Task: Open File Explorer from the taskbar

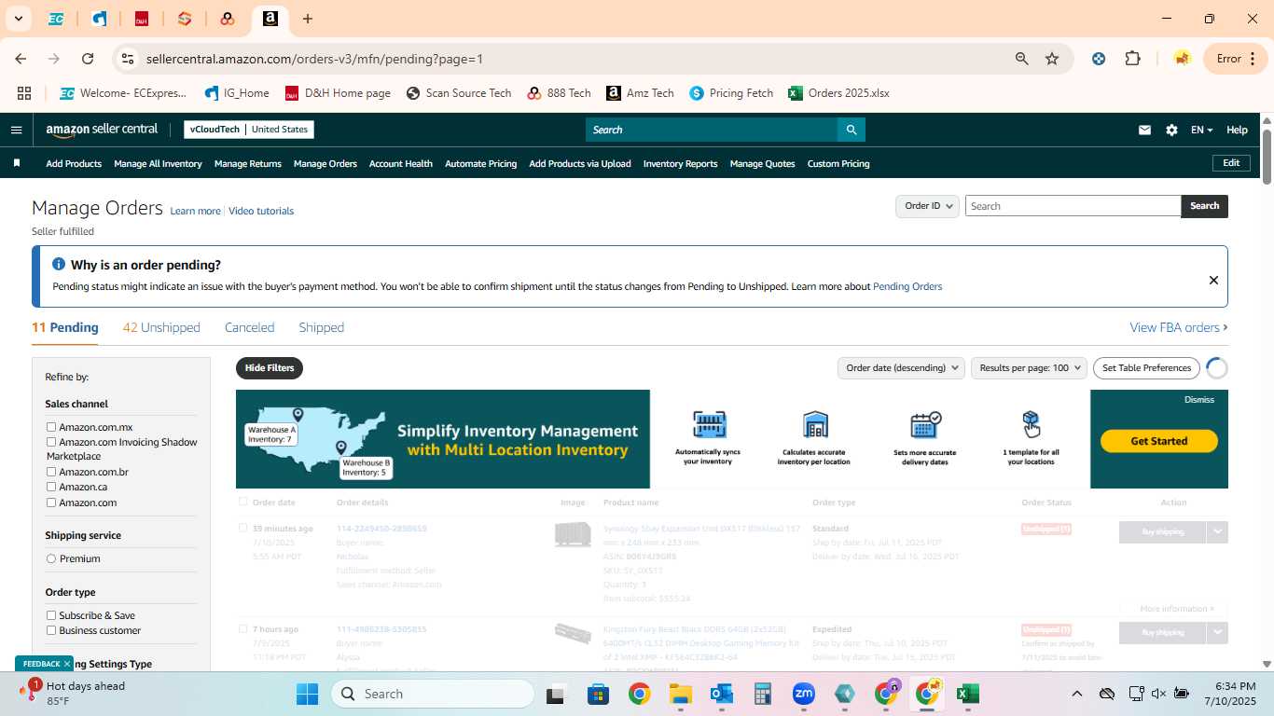Action: click(x=680, y=694)
